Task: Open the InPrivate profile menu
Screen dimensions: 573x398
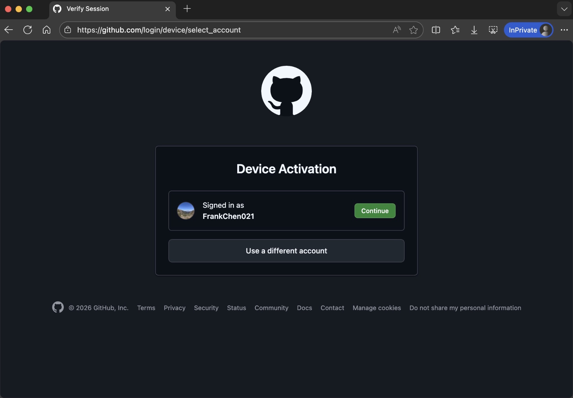Action: [528, 30]
